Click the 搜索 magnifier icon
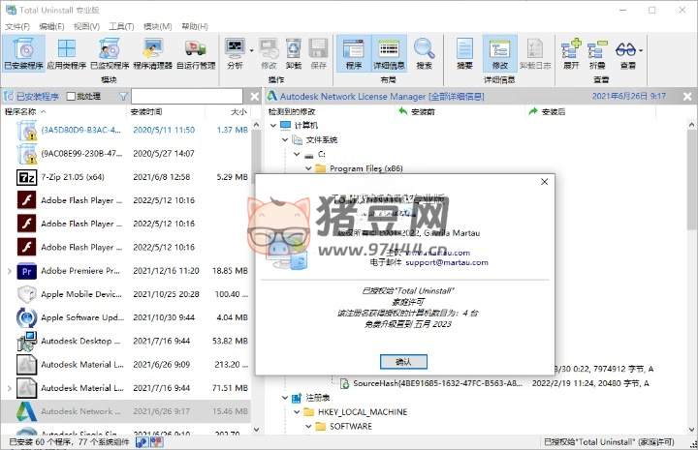Screen dimensions: 698x450 424,52
